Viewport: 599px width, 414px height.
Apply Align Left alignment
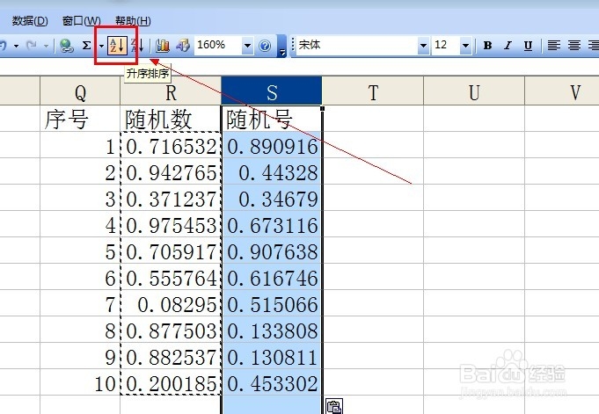tap(553, 46)
